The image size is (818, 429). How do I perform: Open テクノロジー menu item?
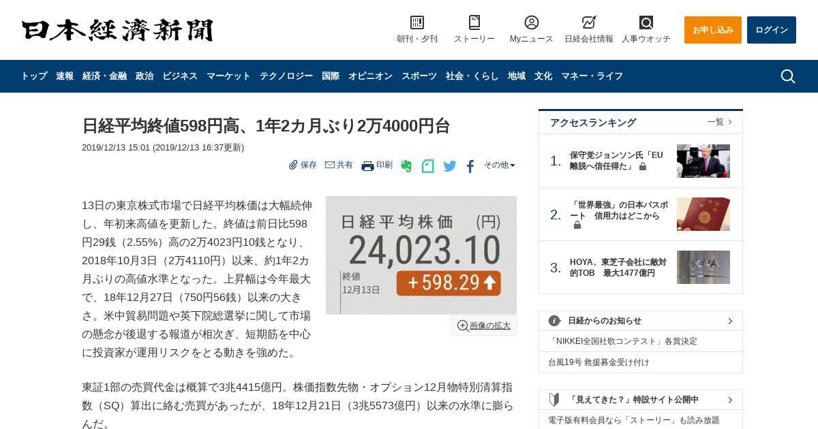pos(286,76)
